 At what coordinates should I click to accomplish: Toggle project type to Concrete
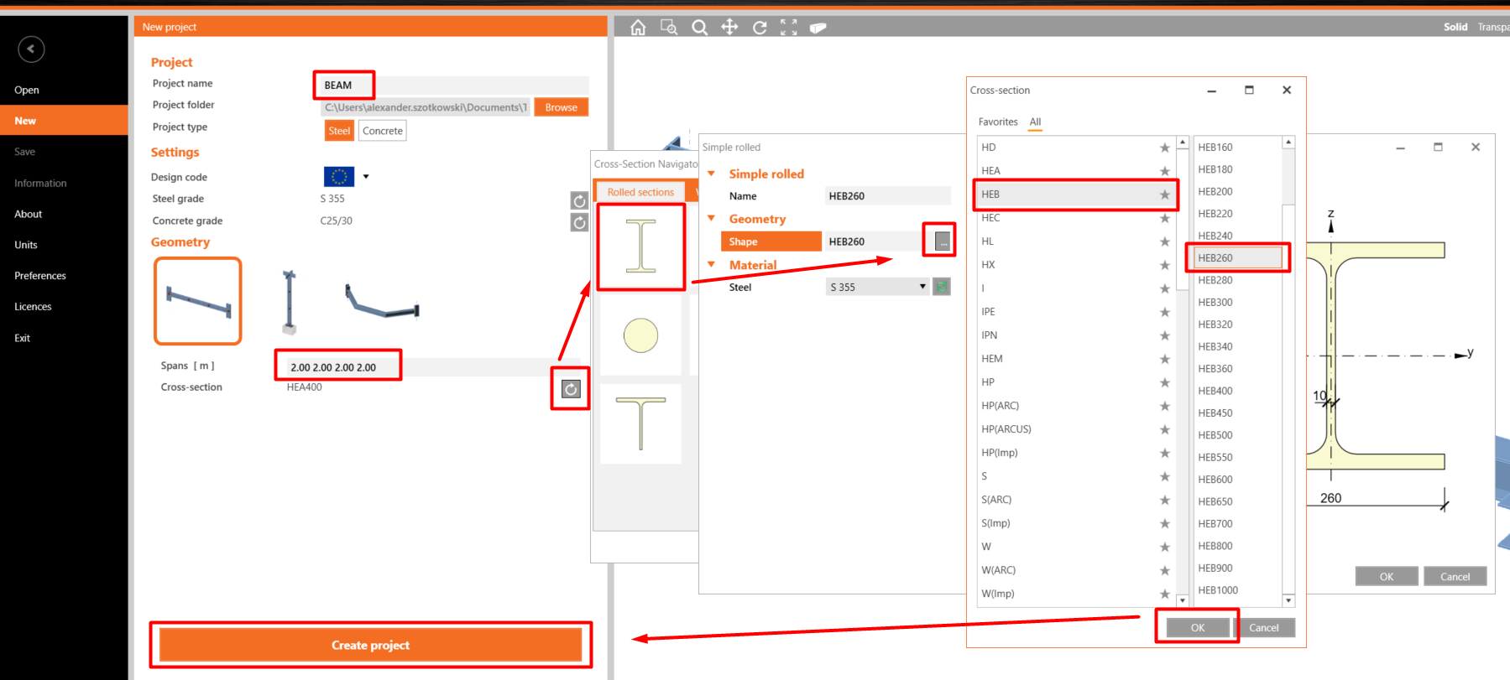pyautogui.click(x=383, y=131)
